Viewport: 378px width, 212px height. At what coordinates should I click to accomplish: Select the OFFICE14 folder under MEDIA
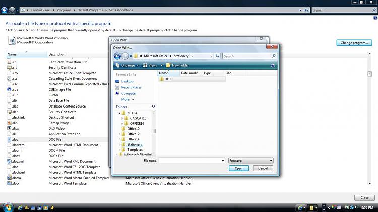(137, 123)
